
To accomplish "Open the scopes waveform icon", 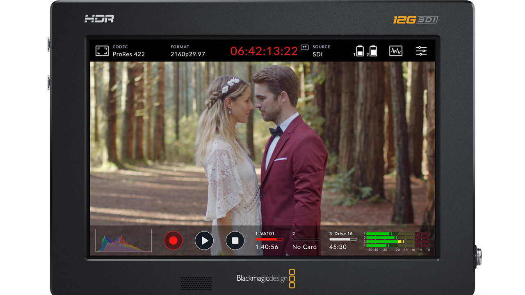I will pyautogui.click(x=396, y=51).
